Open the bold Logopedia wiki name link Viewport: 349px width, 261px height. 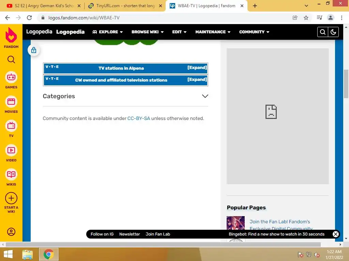70,32
